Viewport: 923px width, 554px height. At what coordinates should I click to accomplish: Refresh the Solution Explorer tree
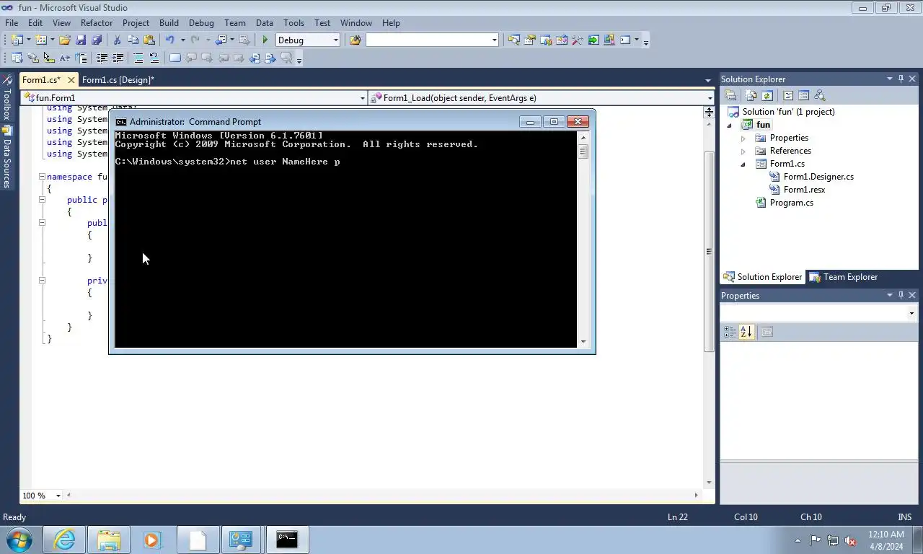[767, 95]
